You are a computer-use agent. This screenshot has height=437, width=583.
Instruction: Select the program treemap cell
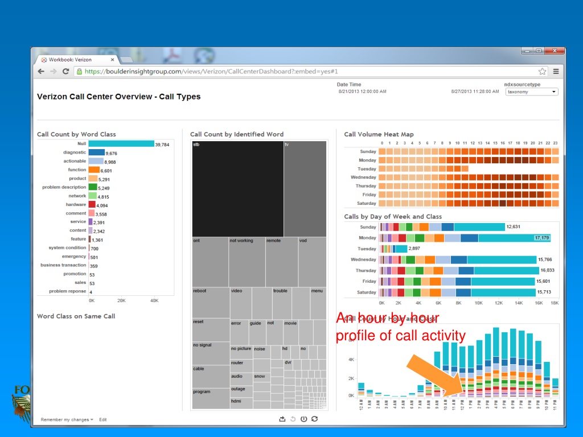point(211,399)
